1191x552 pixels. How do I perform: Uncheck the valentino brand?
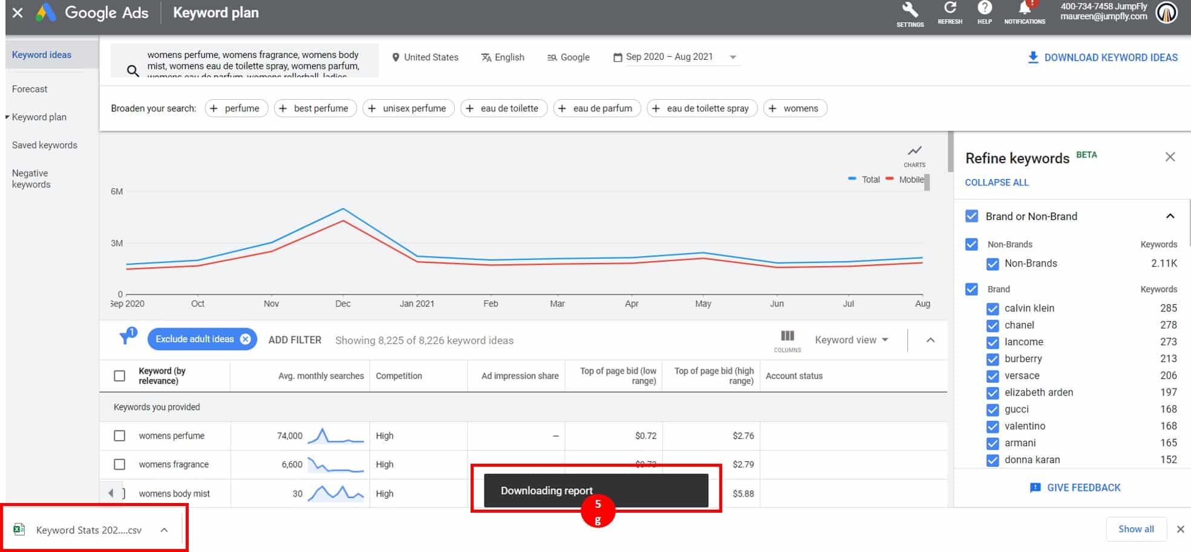coord(993,427)
